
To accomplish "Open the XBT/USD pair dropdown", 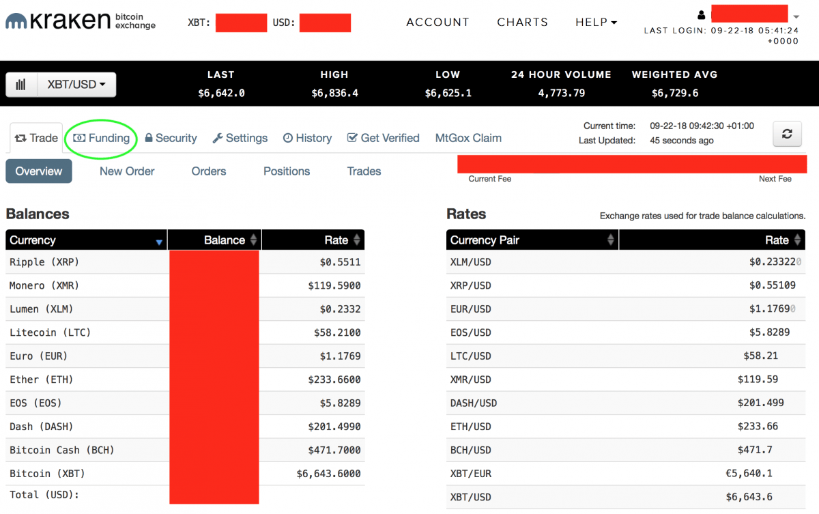I will click(x=76, y=85).
